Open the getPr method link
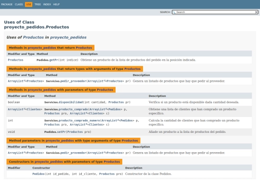This screenshot has width=260, height=195. pos(53,60)
